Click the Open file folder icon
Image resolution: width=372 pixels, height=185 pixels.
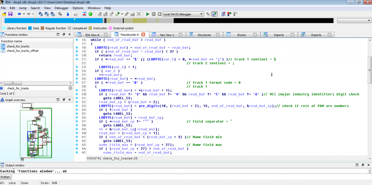[4, 14]
